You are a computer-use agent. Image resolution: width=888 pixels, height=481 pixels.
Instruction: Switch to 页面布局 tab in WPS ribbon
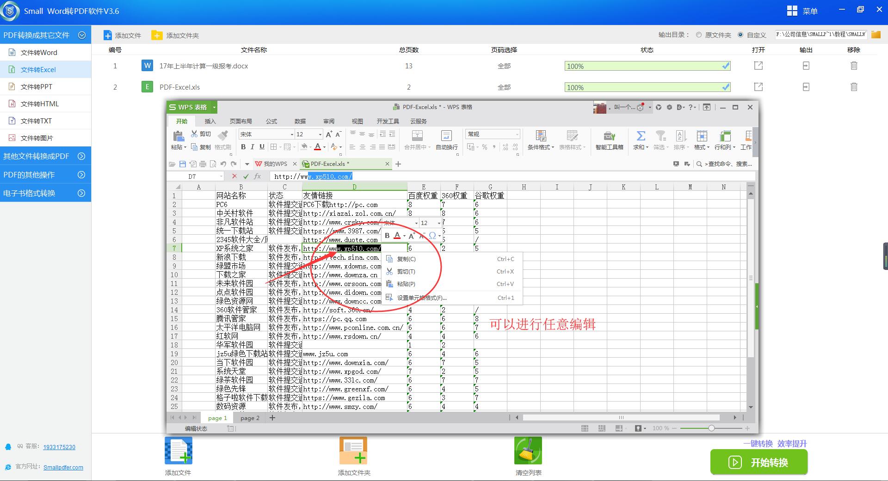click(241, 121)
